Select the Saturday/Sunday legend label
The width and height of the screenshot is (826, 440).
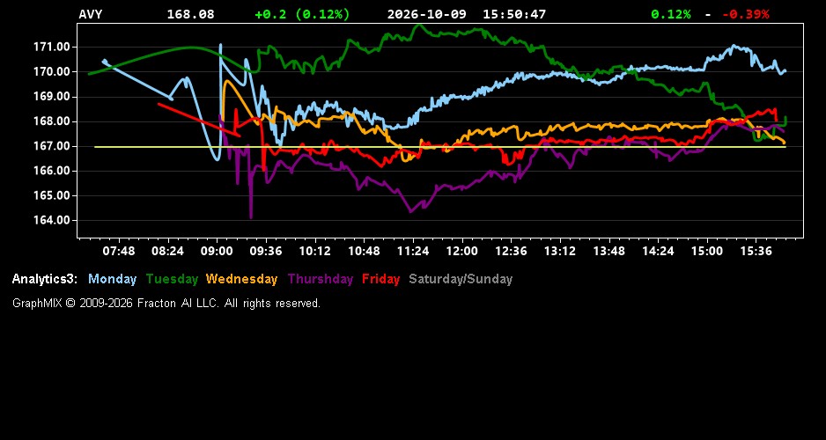tap(461, 279)
